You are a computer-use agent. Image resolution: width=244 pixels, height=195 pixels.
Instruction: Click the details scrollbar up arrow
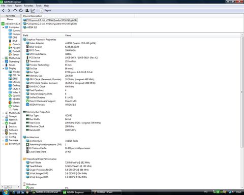click(x=242, y=35)
